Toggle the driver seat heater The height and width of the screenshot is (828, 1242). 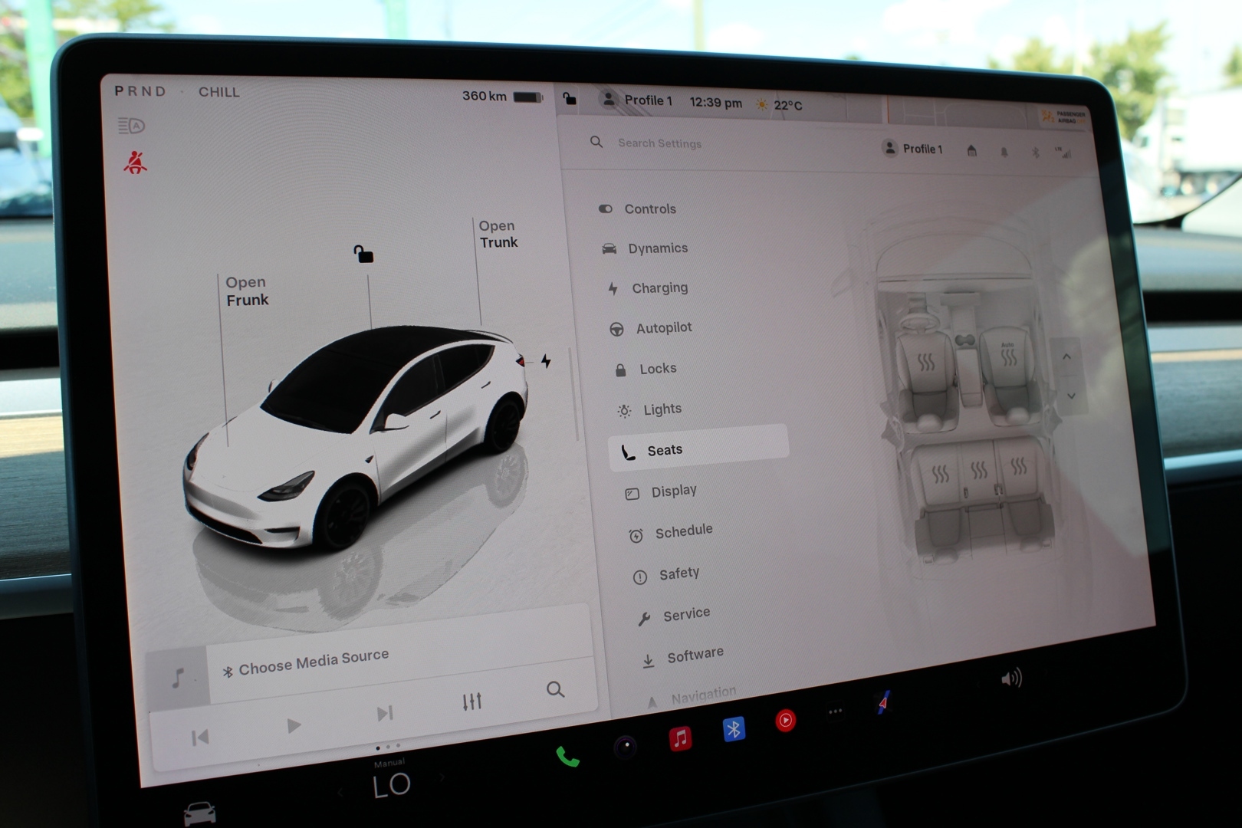pos(926,363)
